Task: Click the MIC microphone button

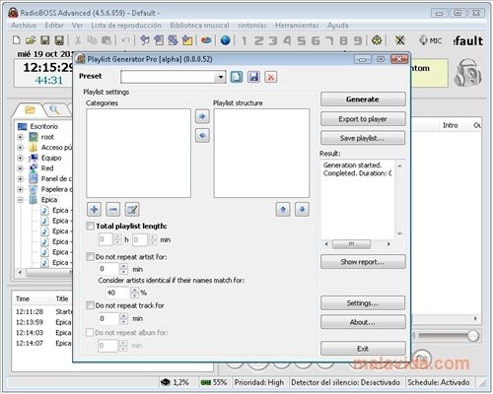Action: [431, 40]
